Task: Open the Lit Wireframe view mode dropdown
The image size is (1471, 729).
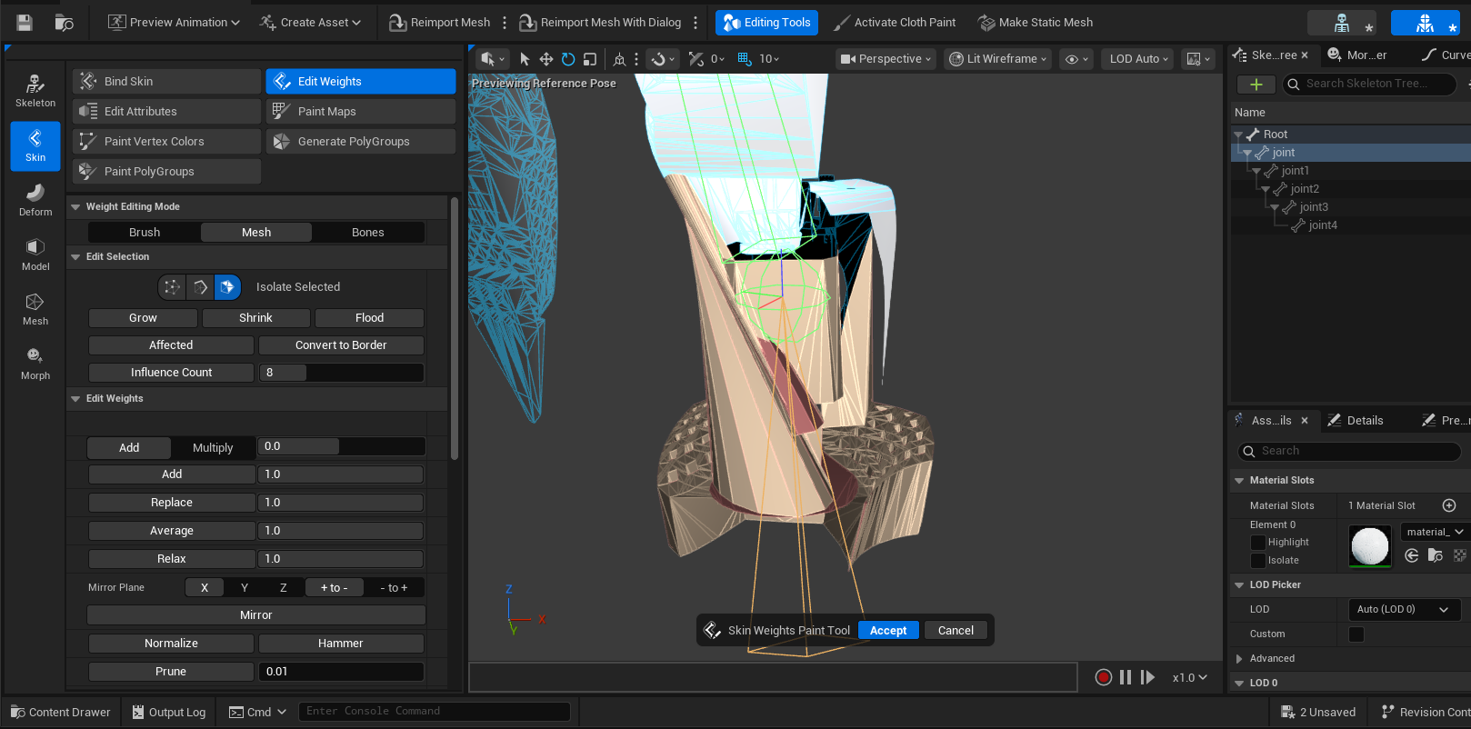Action: click(998, 59)
